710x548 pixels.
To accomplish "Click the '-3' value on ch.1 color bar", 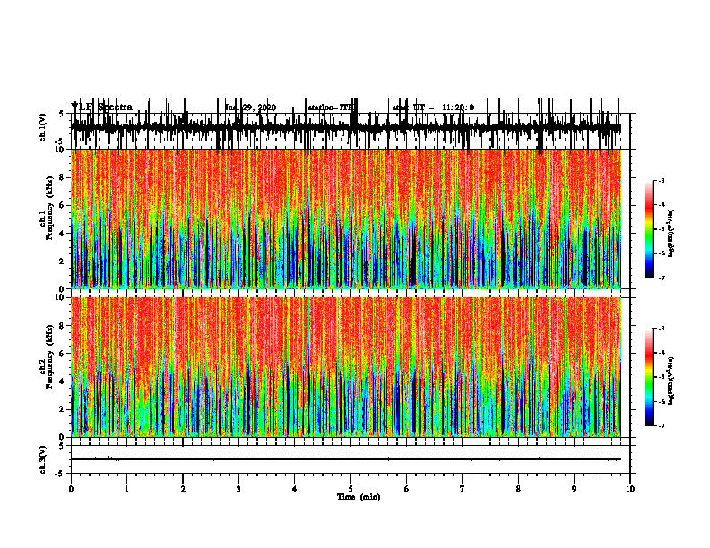I will tap(661, 181).
